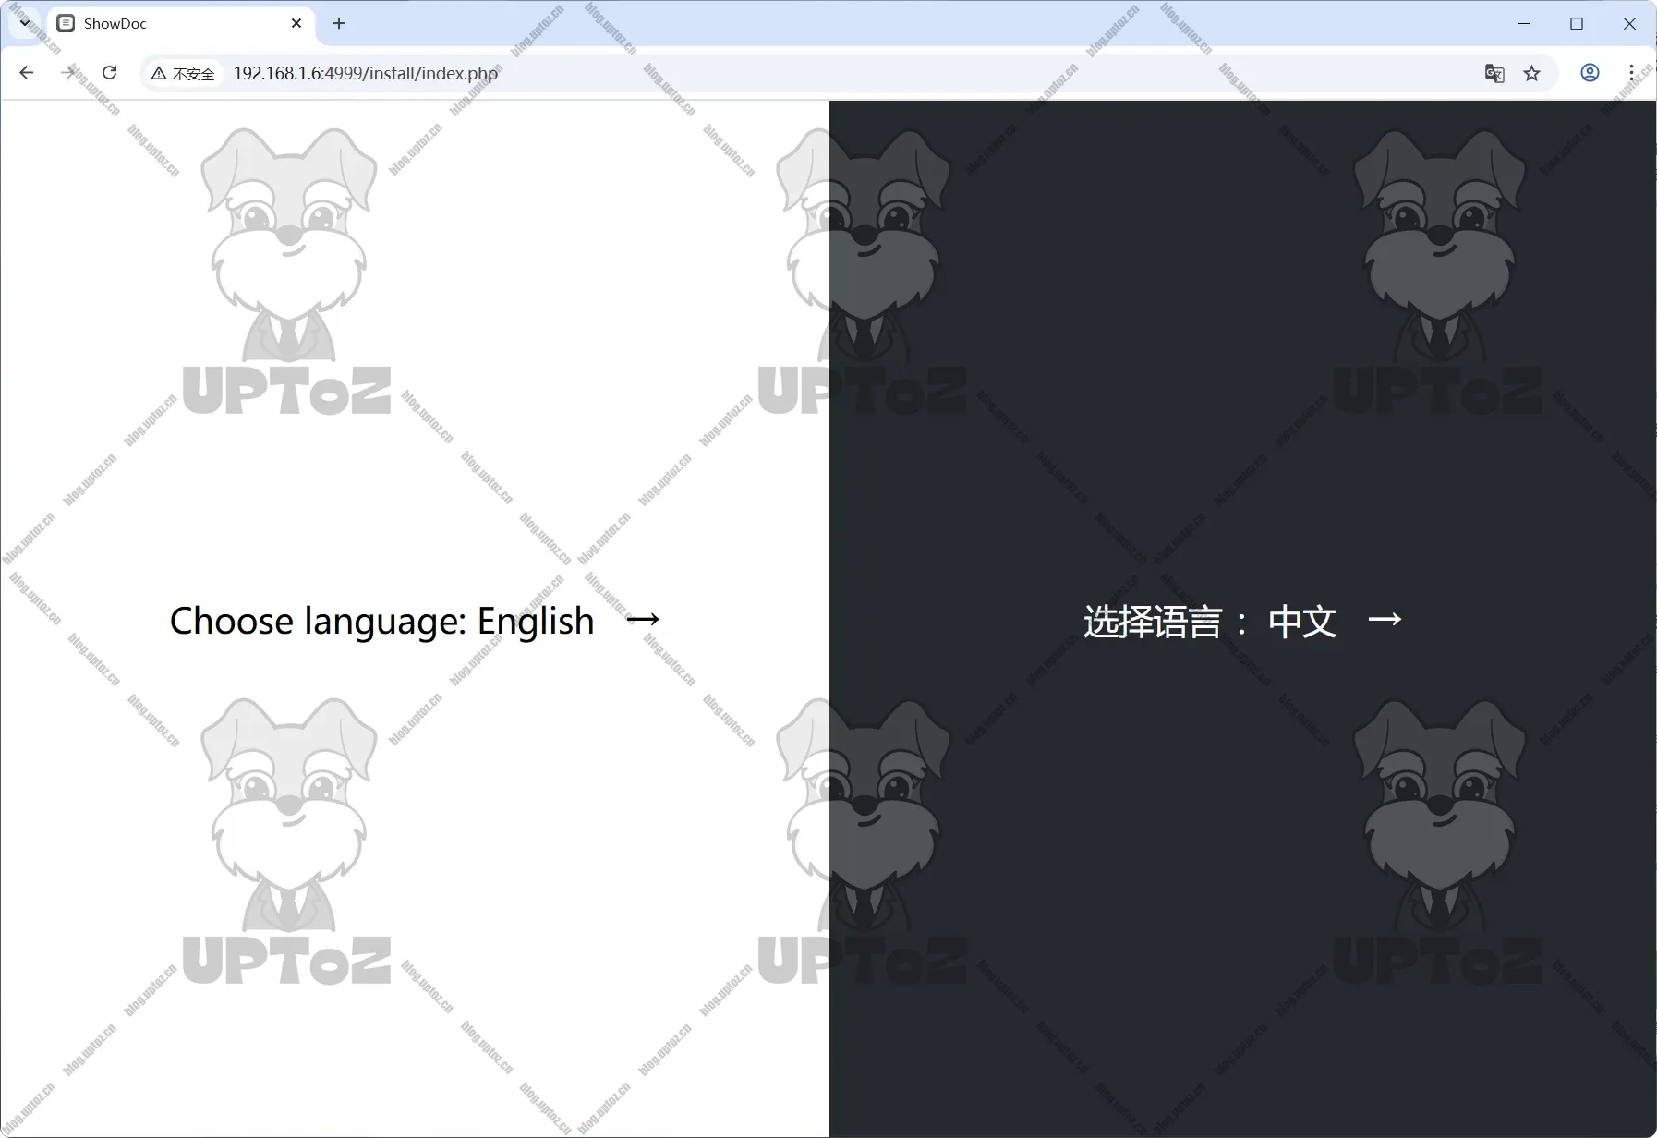Maximize the browser window
The width and height of the screenshot is (1657, 1138).
pos(1577,23)
